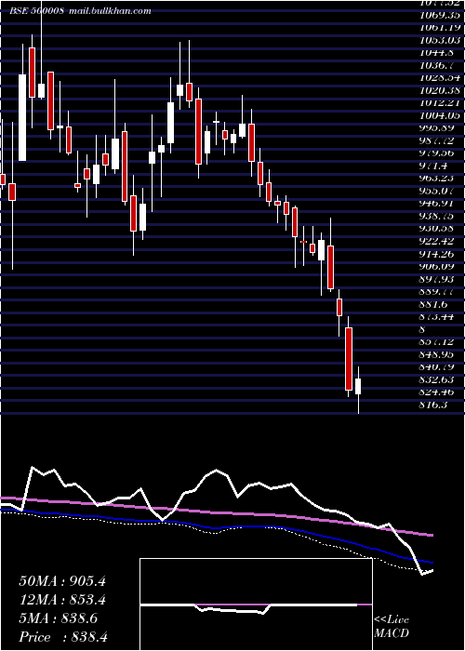This screenshot has width=465, height=651.
Task: Click the 938.75 price axis label
Action: pos(438,216)
